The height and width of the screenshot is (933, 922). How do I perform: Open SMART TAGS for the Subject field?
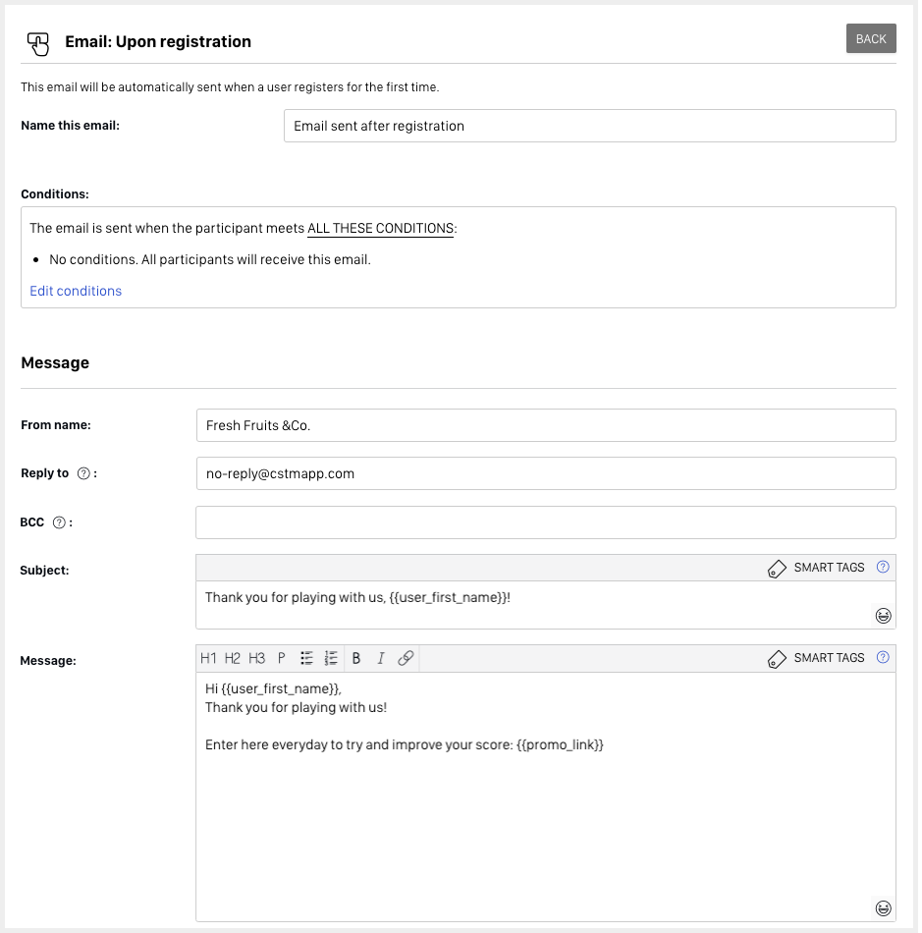[x=817, y=568]
